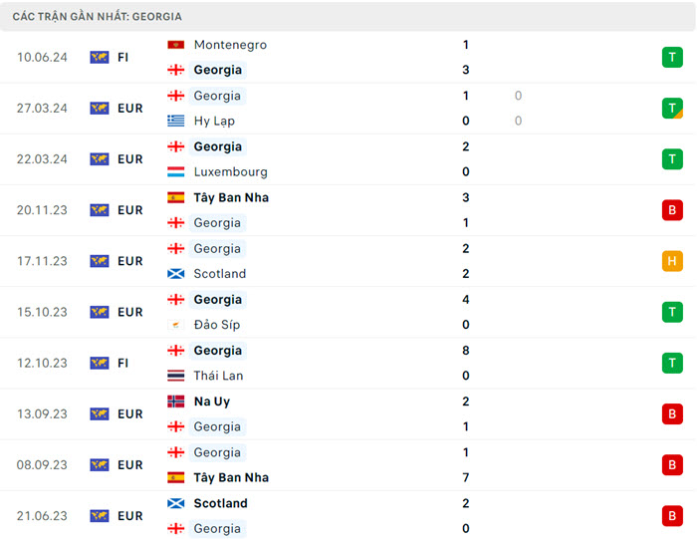
Task: Click the yellow H draw badge
Action: pos(672,261)
